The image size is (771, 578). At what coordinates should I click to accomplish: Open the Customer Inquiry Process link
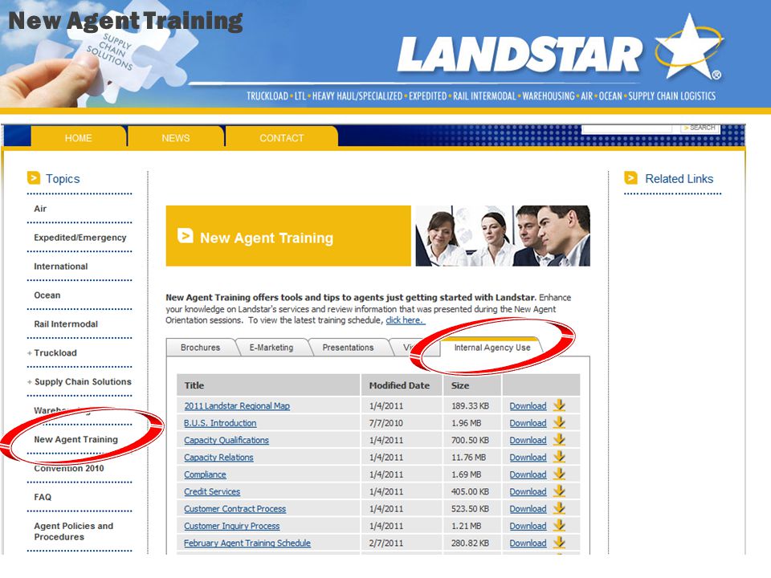pyautogui.click(x=231, y=526)
